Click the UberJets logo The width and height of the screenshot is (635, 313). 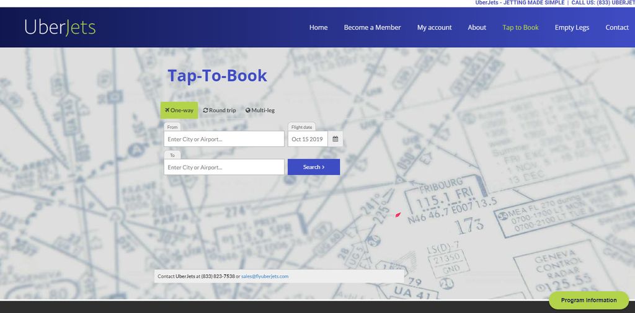(60, 27)
